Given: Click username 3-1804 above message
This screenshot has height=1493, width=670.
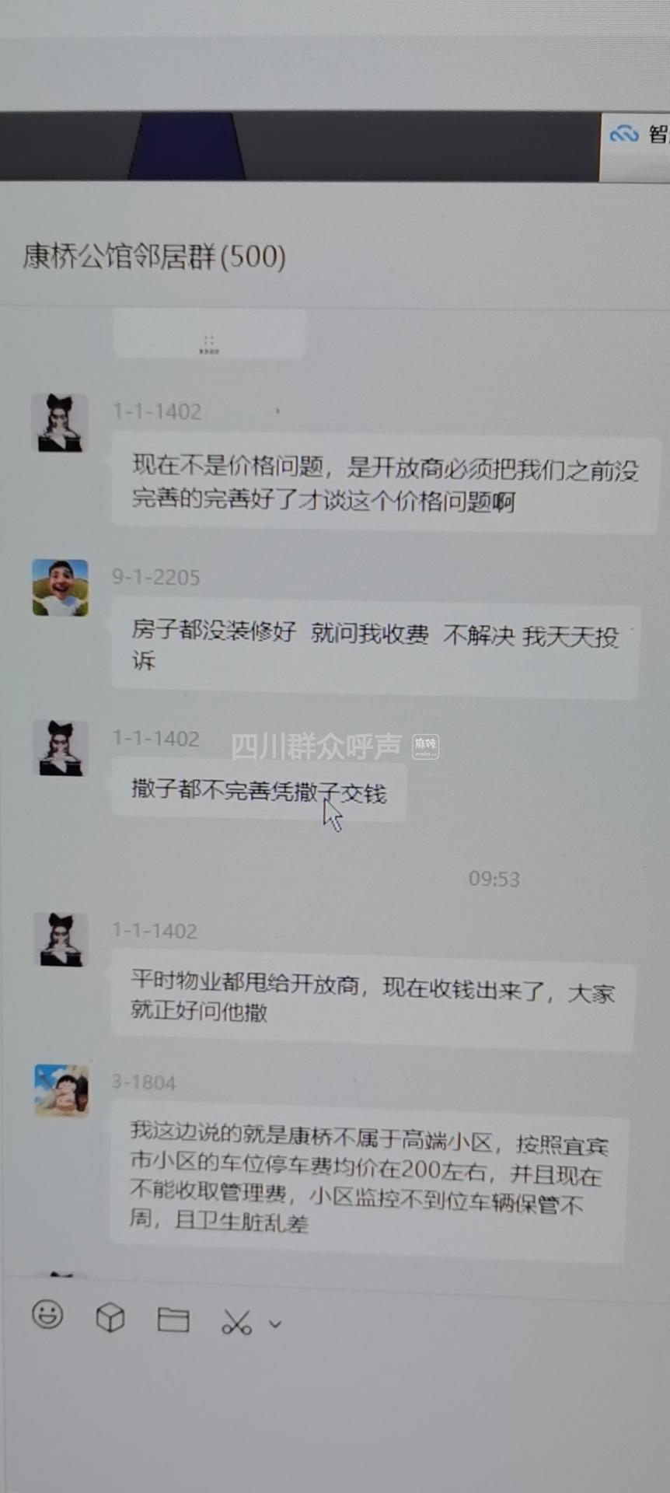Looking at the screenshot, I should (143, 1082).
